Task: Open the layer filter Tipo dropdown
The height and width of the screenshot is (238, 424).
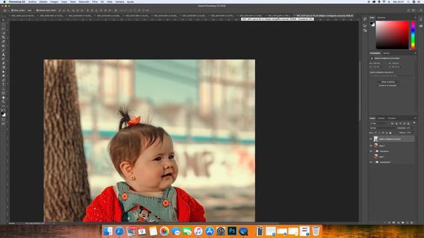Action: pos(379,124)
